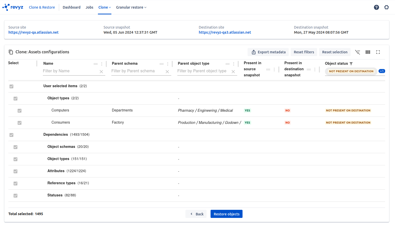Screen dimensions: 395x227
Task: Click the Back button
Action: [196, 214]
